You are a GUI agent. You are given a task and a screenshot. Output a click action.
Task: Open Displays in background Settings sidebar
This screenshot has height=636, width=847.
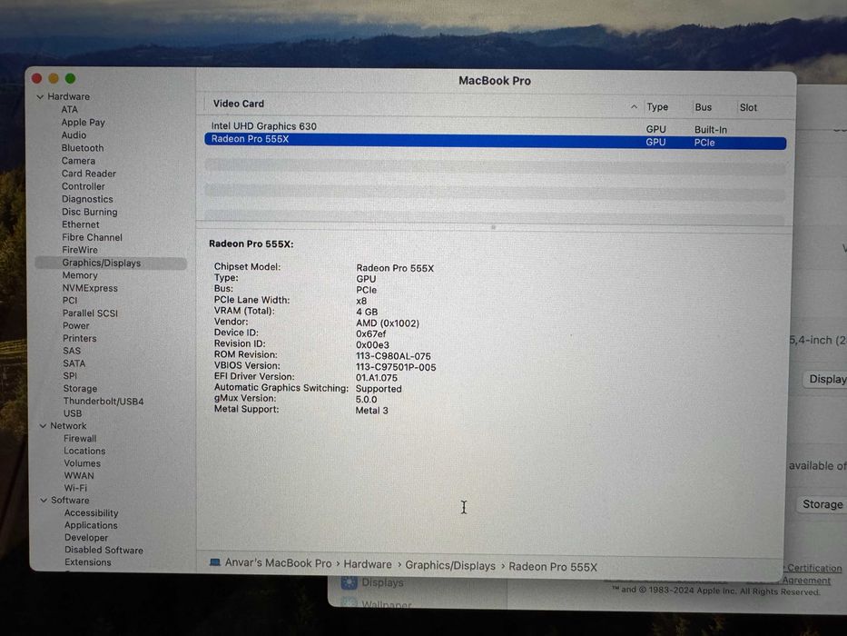382,583
